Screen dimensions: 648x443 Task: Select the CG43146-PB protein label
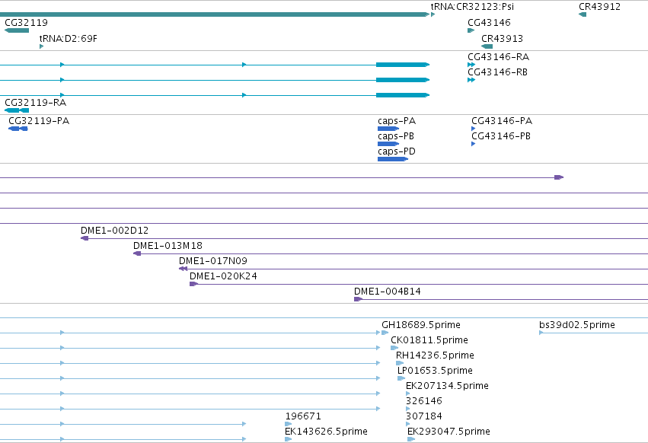click(501, 136)
